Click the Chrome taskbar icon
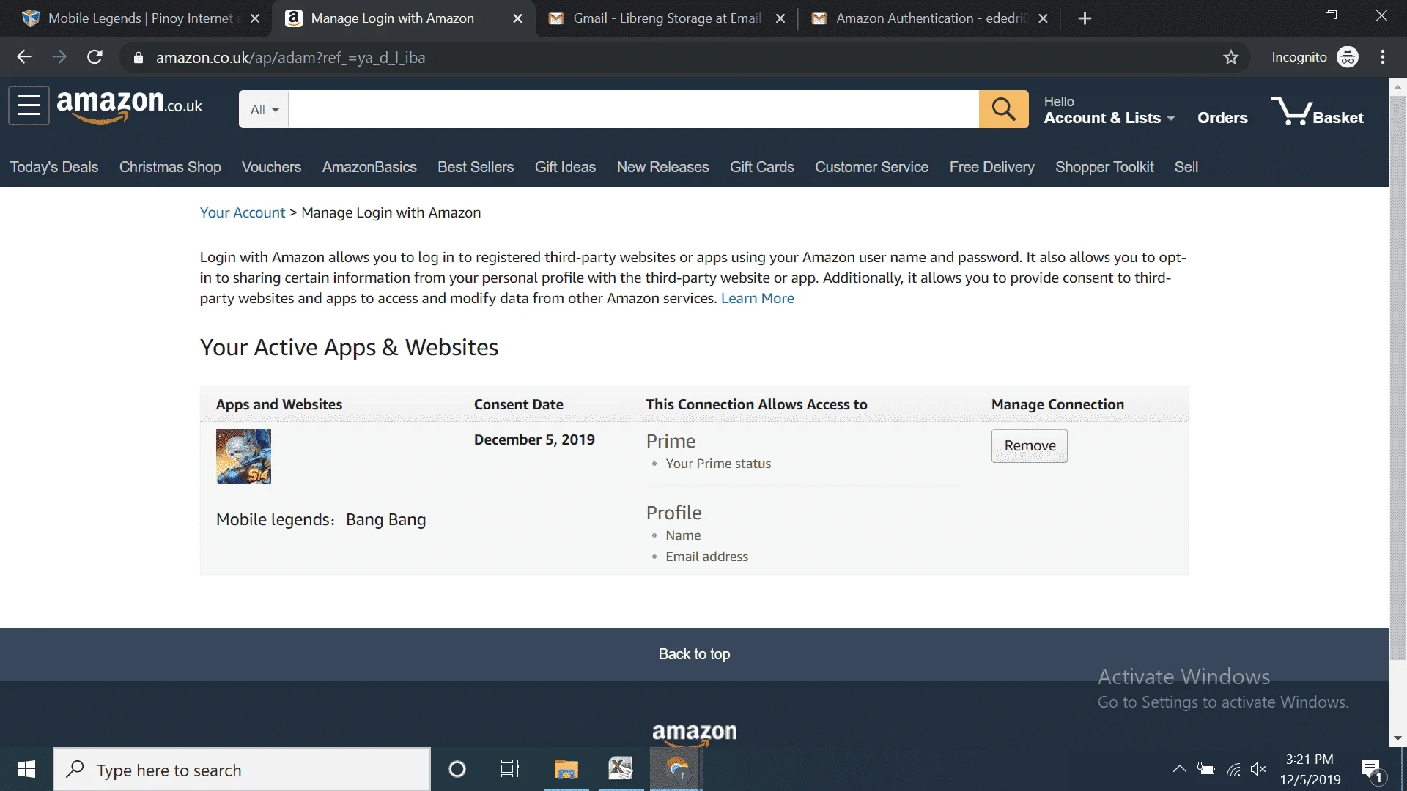 coord(676,769)
